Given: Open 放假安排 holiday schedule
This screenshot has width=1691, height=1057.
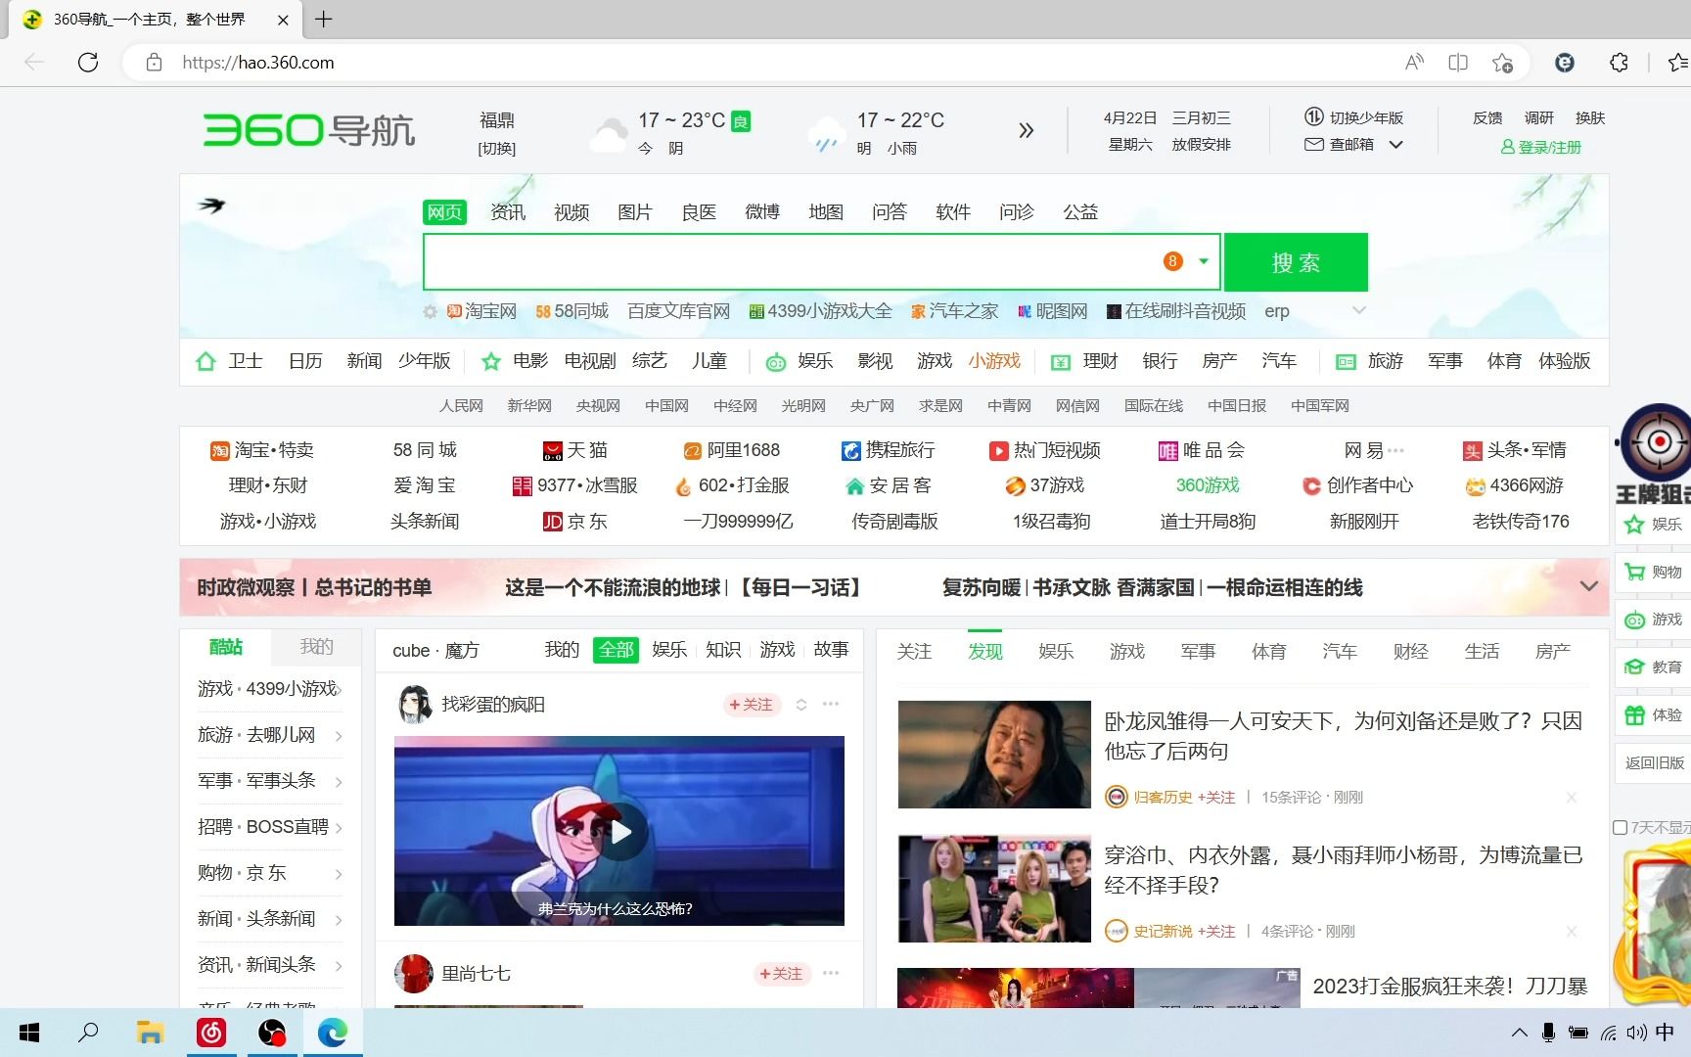Looking at the screenshot, I should point(1202,145).
